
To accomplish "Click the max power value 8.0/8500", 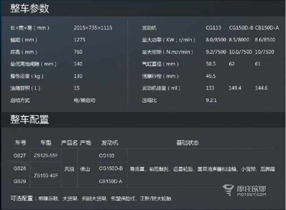I will 216,40.
